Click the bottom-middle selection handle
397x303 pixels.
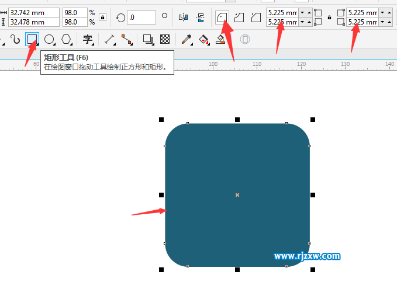[237, 270]
